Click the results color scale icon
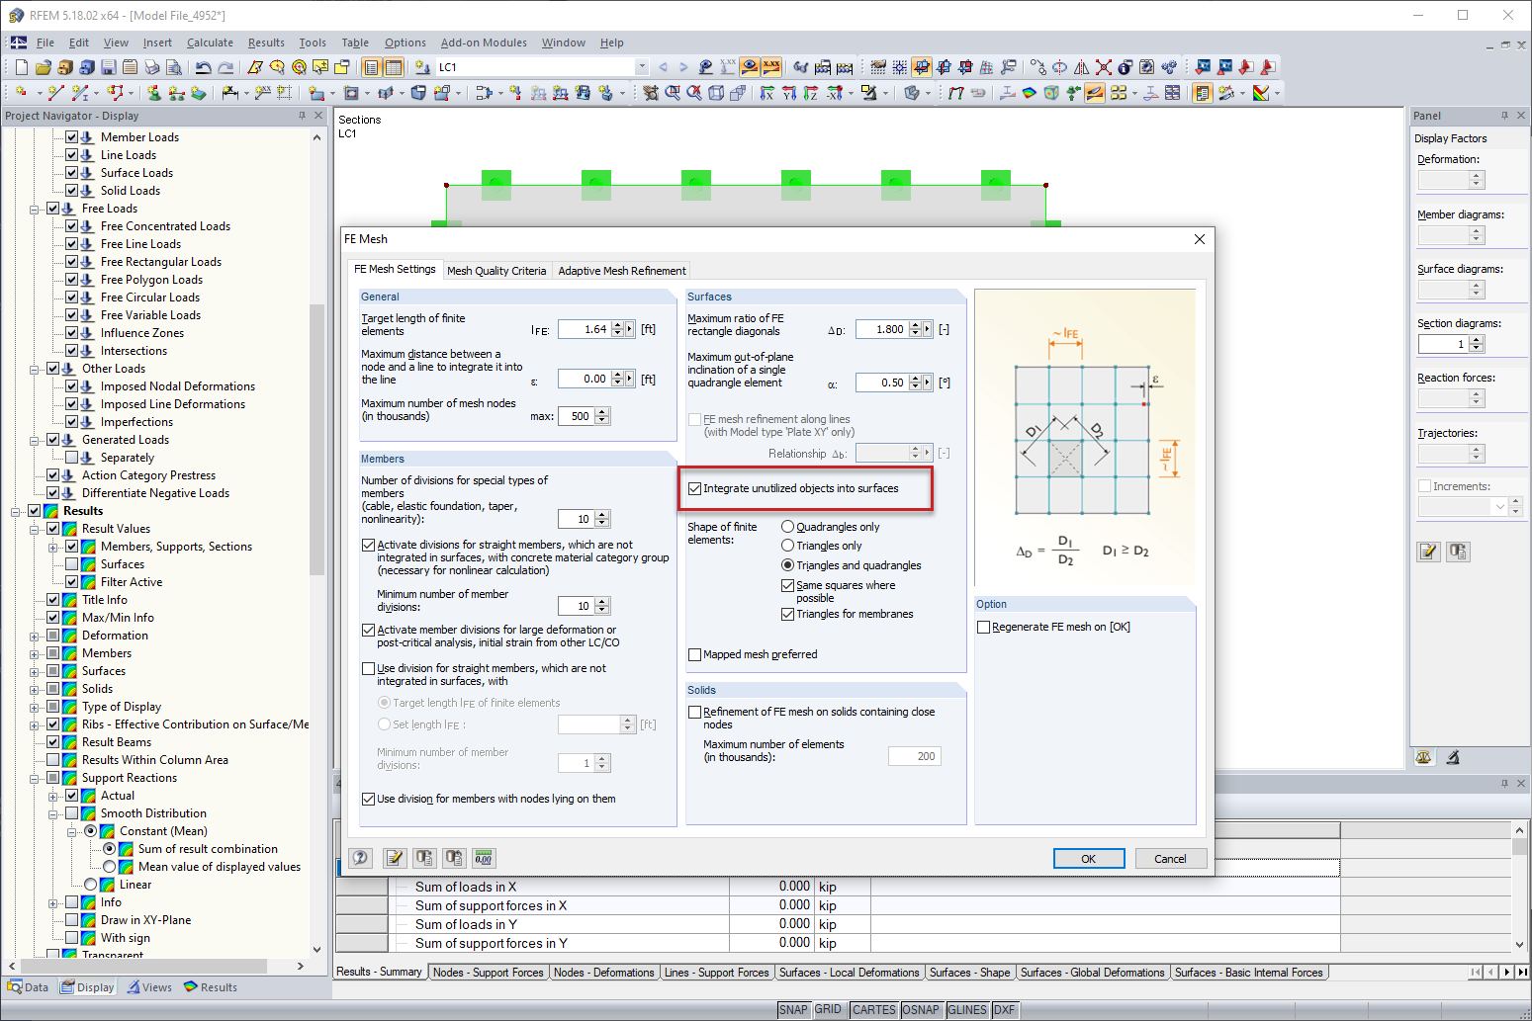This screenshot has width=1532, height=1021. click(1261, 93)
